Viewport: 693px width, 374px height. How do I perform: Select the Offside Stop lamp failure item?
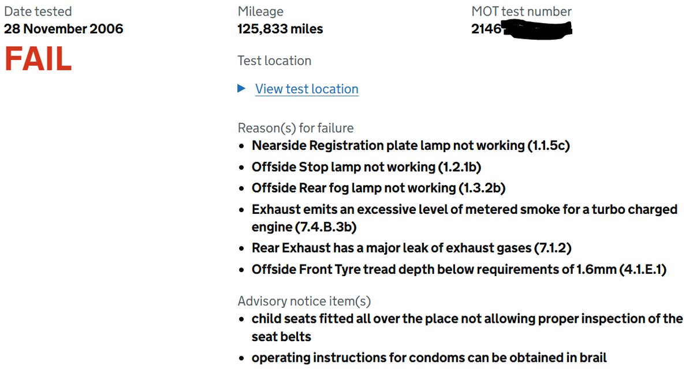pyautogui.click(x=367, y=167)
